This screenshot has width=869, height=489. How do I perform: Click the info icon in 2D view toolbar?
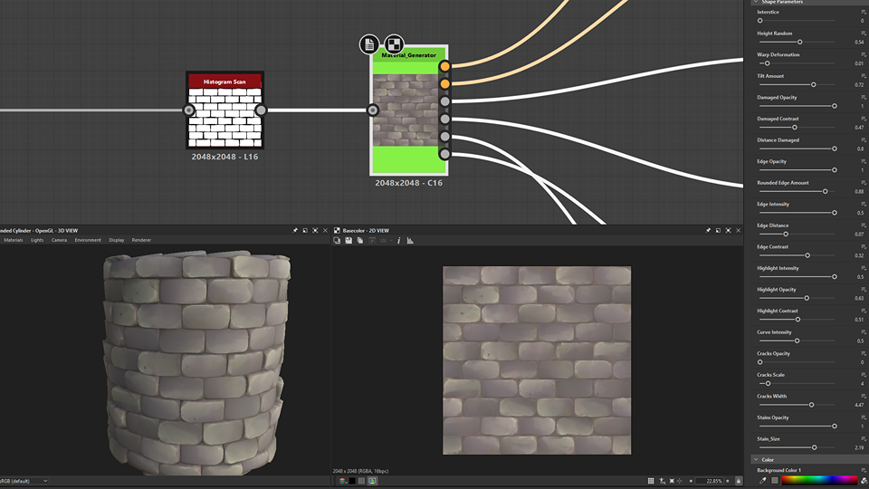[398, 241]
